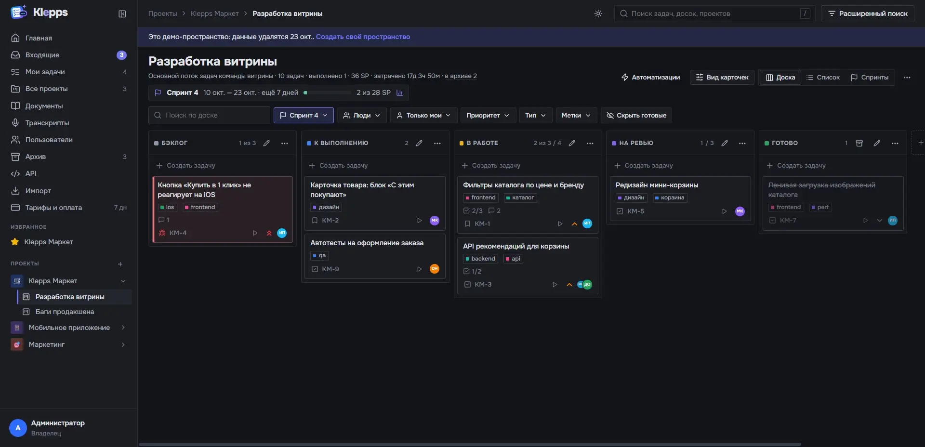Screen dimensions: 925x447
Task: Toggle light/dark theme sun icon
Action: pyautogui.click(x=598, y=13)
